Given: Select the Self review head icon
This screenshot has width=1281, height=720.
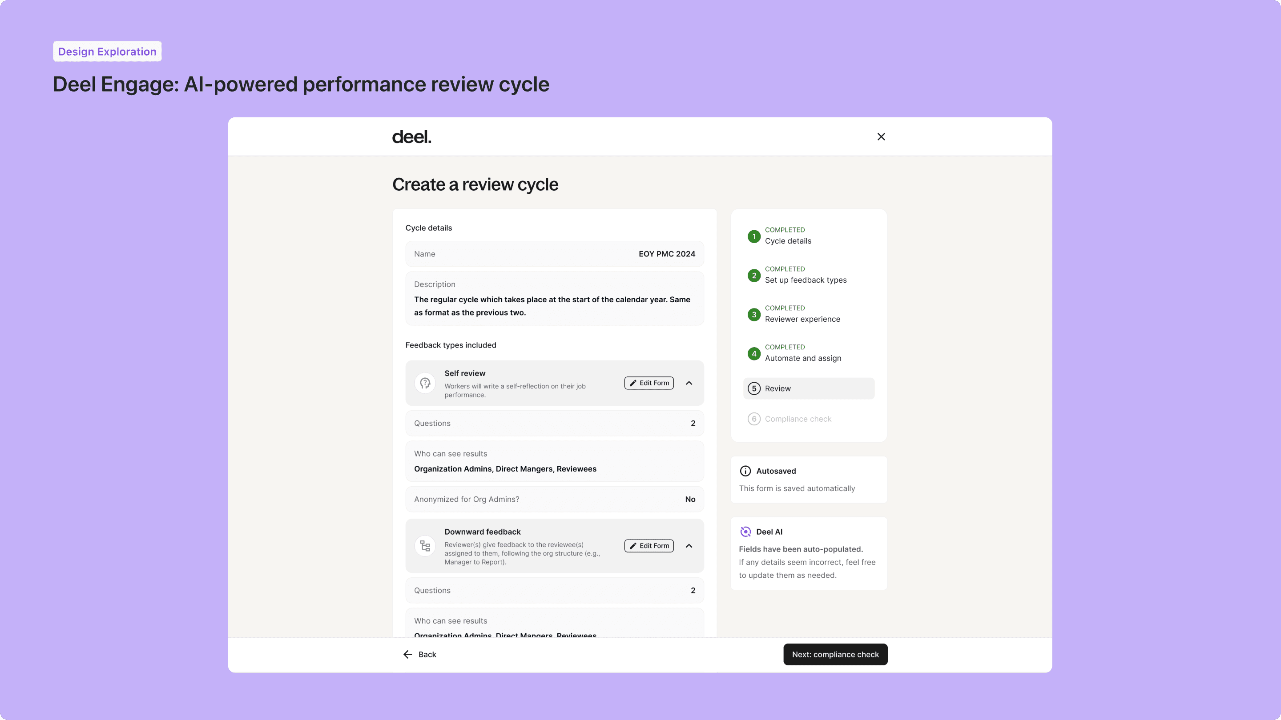Looking at the screenshot, I should click(425, 383).
